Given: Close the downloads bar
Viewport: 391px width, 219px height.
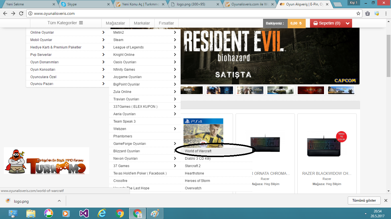Looking at the screenshot, I should coord(386,200).
